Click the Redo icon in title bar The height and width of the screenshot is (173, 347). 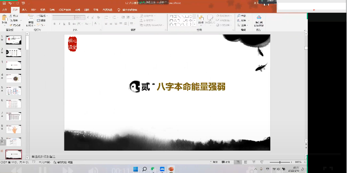coord(17,3)
